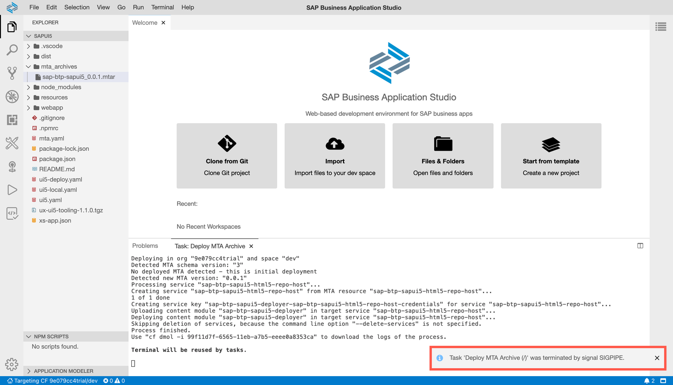
Task: Open the package-lock.json file
Action: tap(76, 149)
